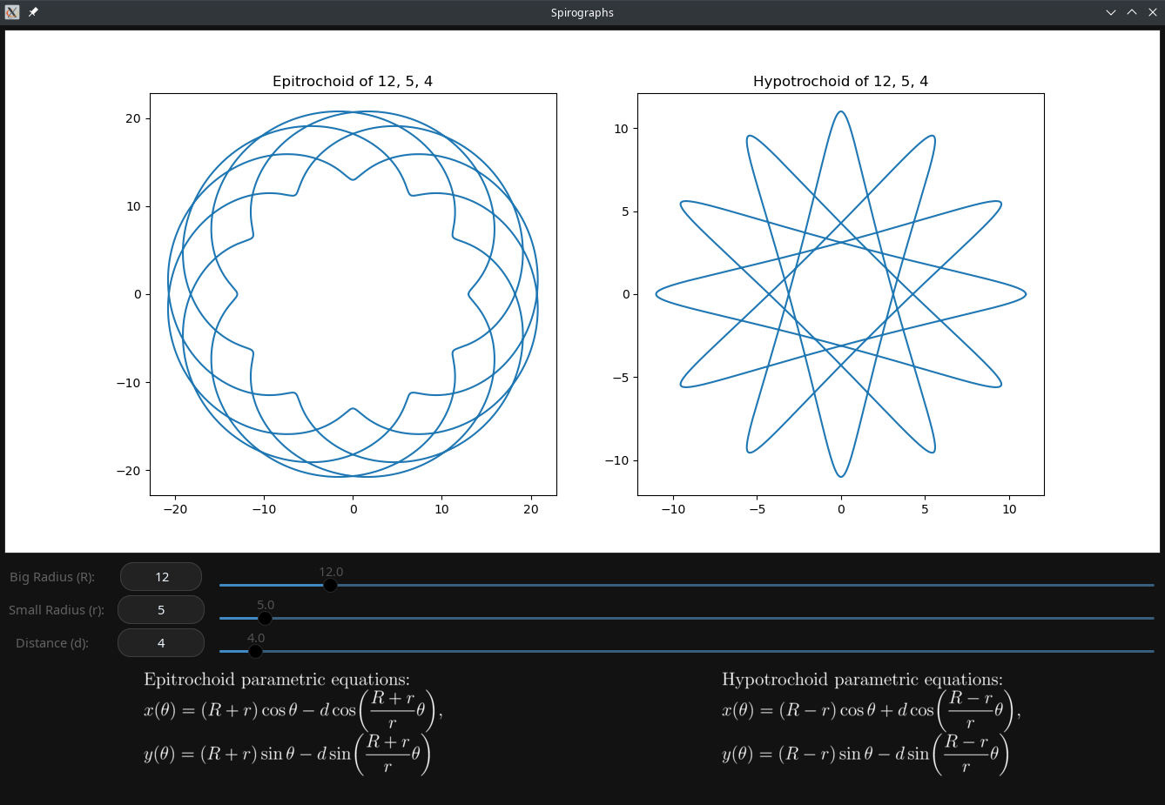Image resolution: width=1165 pixels, height=805 pixels.
Task: Focus the Small Radius (r) text box
Action: [x=161, y=610]
